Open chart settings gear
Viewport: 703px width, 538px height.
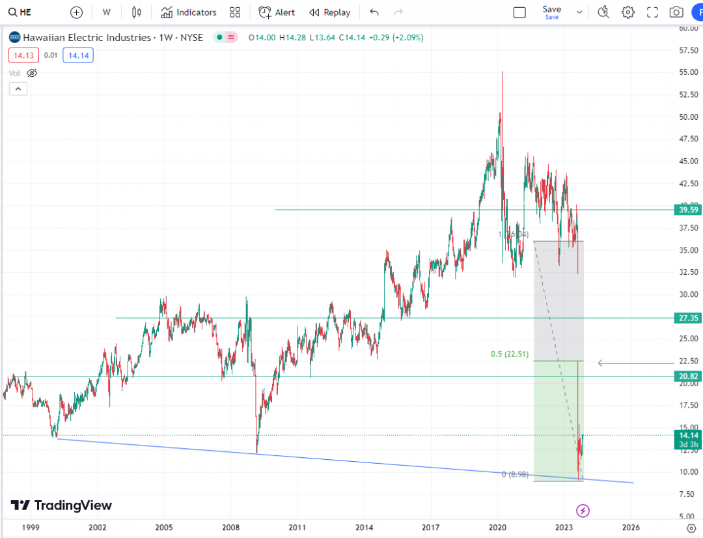pyautogui.click(x=627, y=12)
